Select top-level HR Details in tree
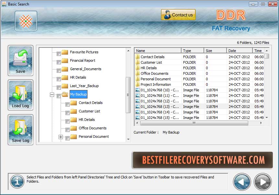 pos(78,77)
